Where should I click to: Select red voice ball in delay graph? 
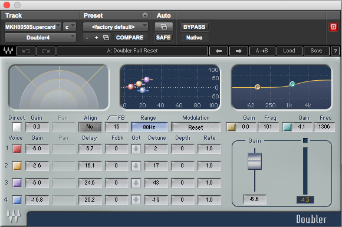click(131, 87)
